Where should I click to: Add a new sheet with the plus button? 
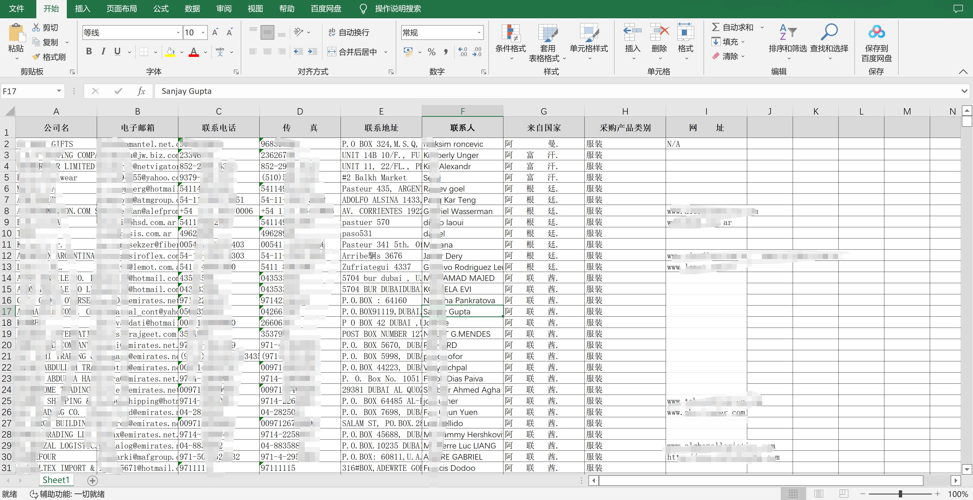pyautogui.click(x=92, y=480)
